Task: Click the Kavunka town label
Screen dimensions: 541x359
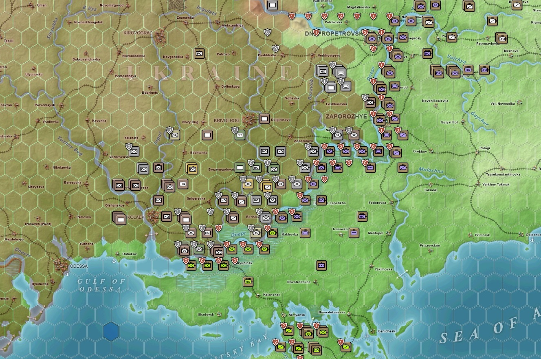Action: pyautogui.click(x=99, y=120)
